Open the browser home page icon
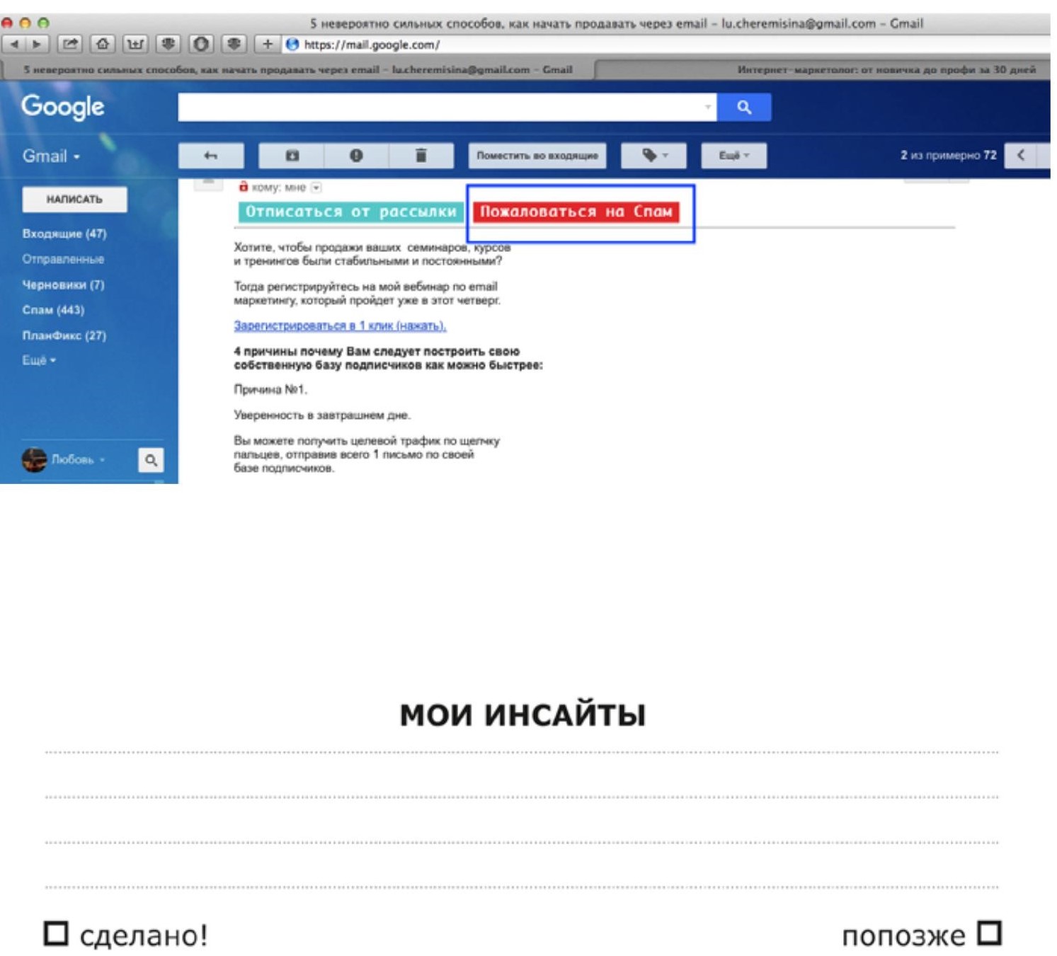Viewport: 1057px width, 956px height. coord(103,44)
